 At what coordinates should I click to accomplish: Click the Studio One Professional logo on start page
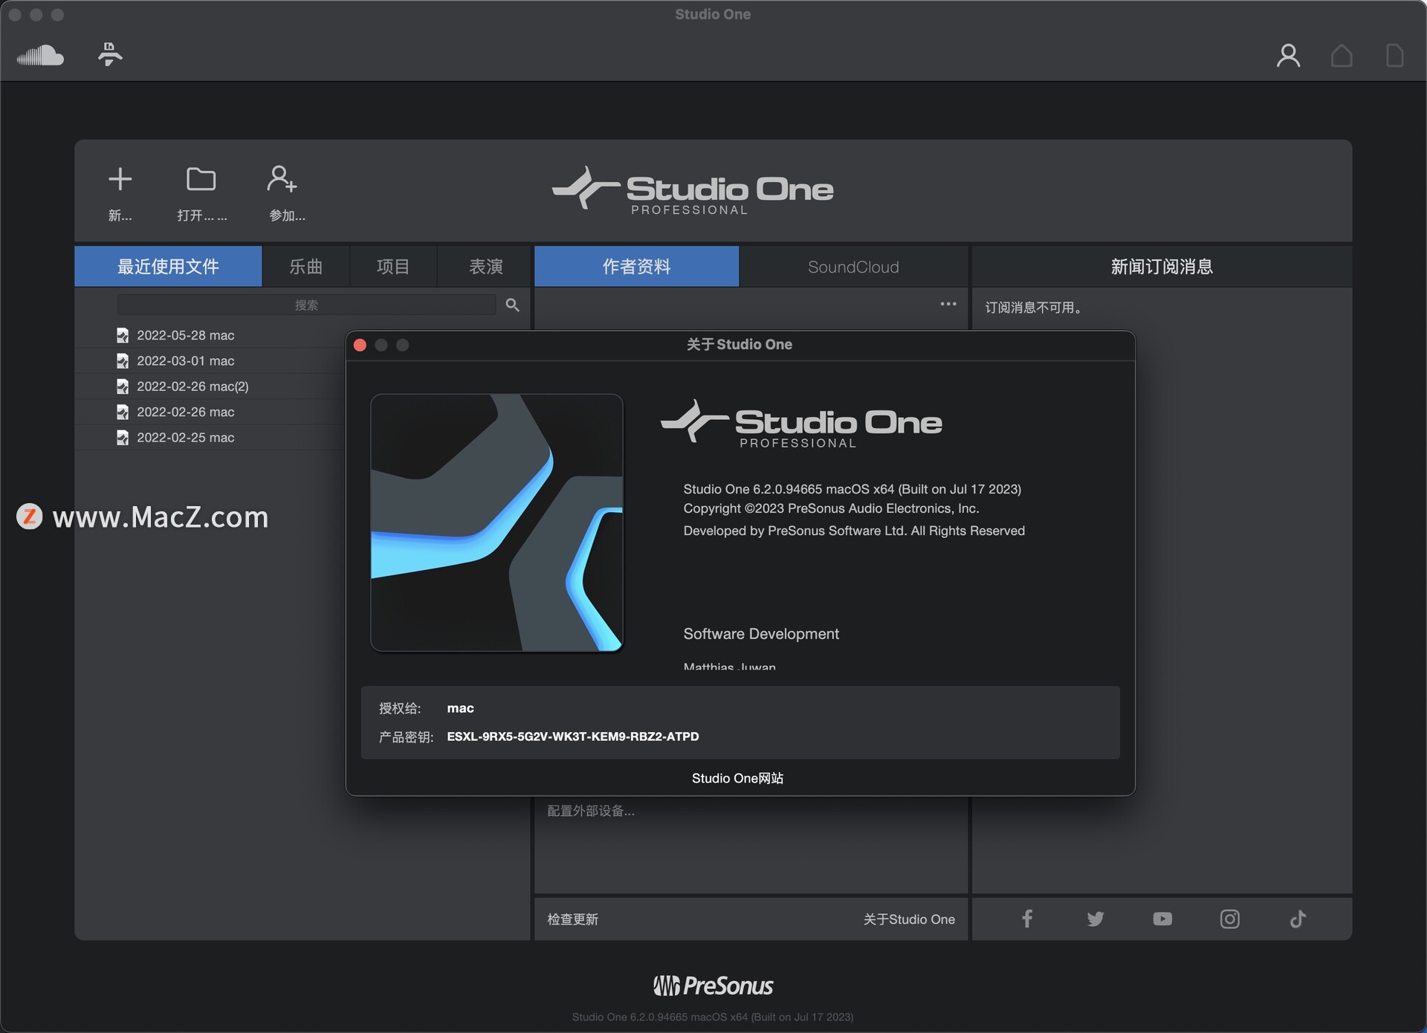click(693, 191)
